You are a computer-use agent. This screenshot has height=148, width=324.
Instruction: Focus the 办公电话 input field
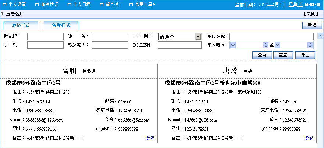(110, 45)
